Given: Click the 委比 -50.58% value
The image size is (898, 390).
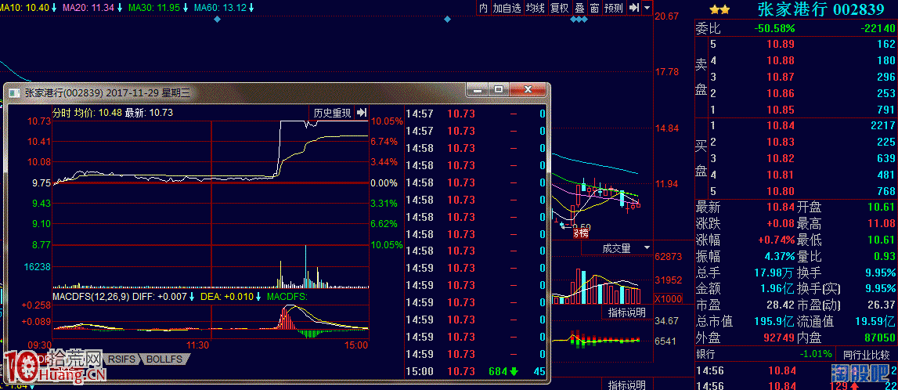Looking at the screenshot, I should (x=774, y=28).
